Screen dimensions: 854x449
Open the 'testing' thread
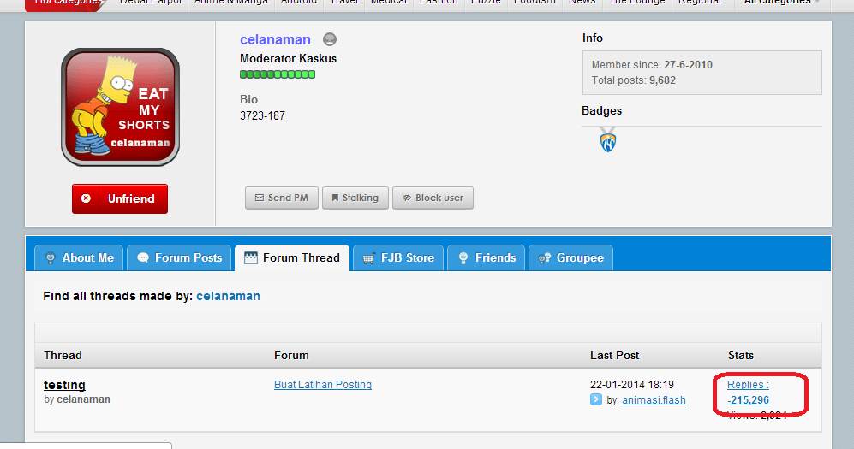point(64,385)
